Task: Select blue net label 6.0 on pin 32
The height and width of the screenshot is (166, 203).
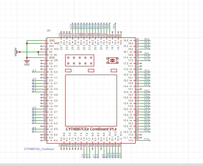Action: point(34,128)
